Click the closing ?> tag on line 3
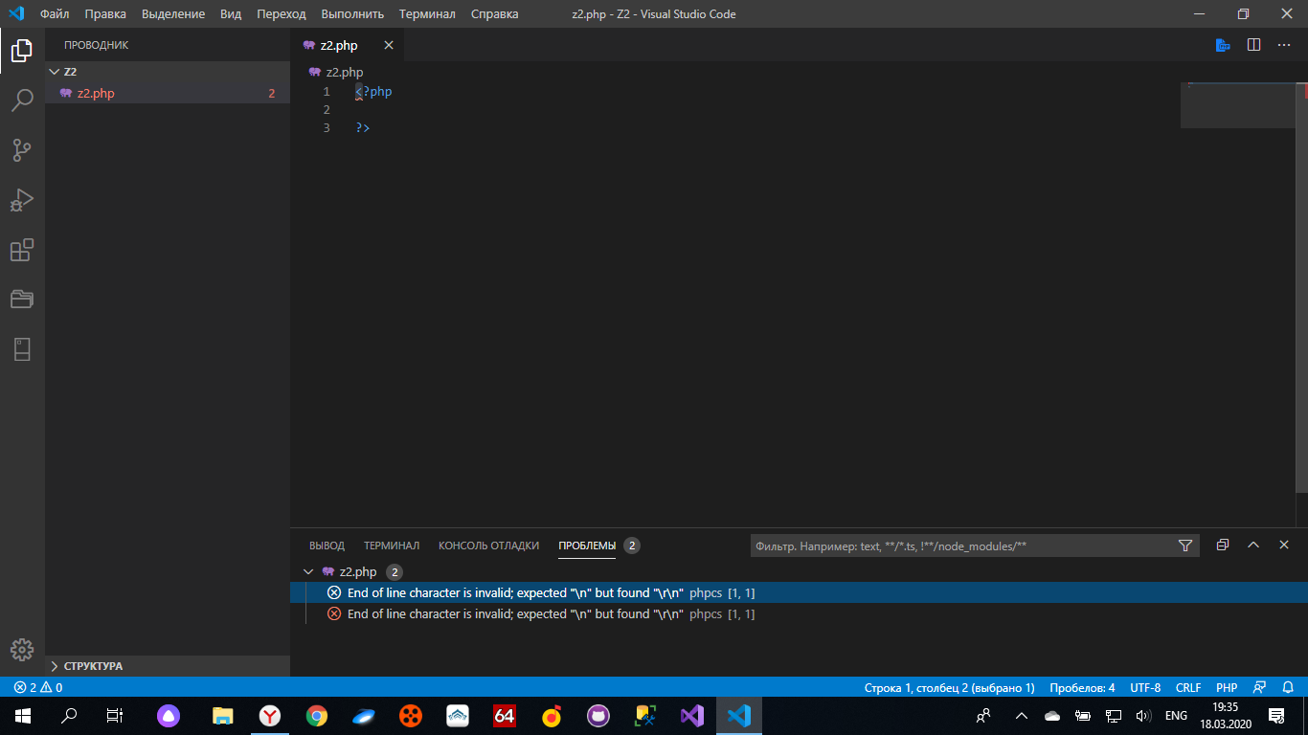The image size is (1308, 735). tap(363, 128)
